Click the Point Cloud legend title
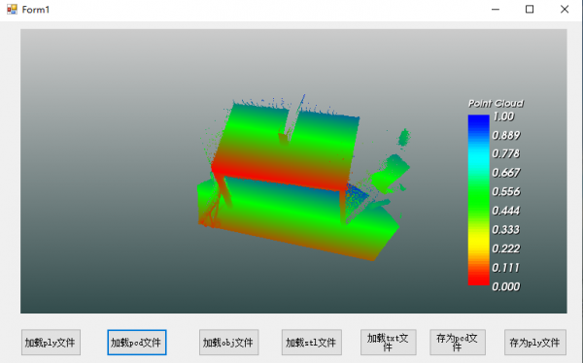 (x=496, y=103)
